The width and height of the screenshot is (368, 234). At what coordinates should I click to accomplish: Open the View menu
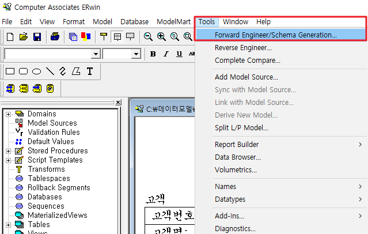[47, 22]
